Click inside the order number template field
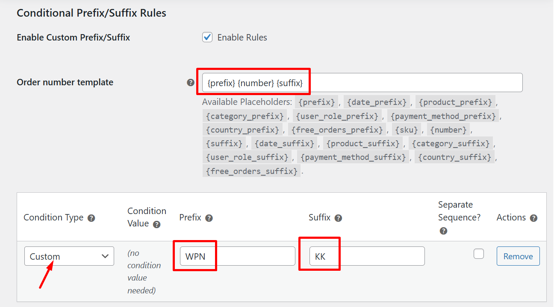 point(363,82)
